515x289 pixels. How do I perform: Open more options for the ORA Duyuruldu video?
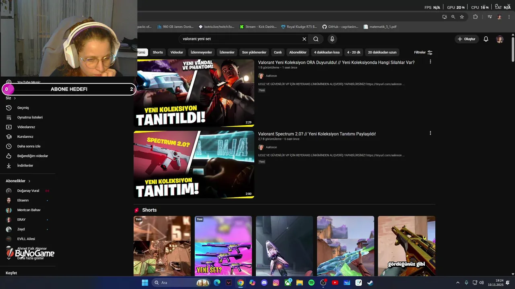[x=430, y=62]
